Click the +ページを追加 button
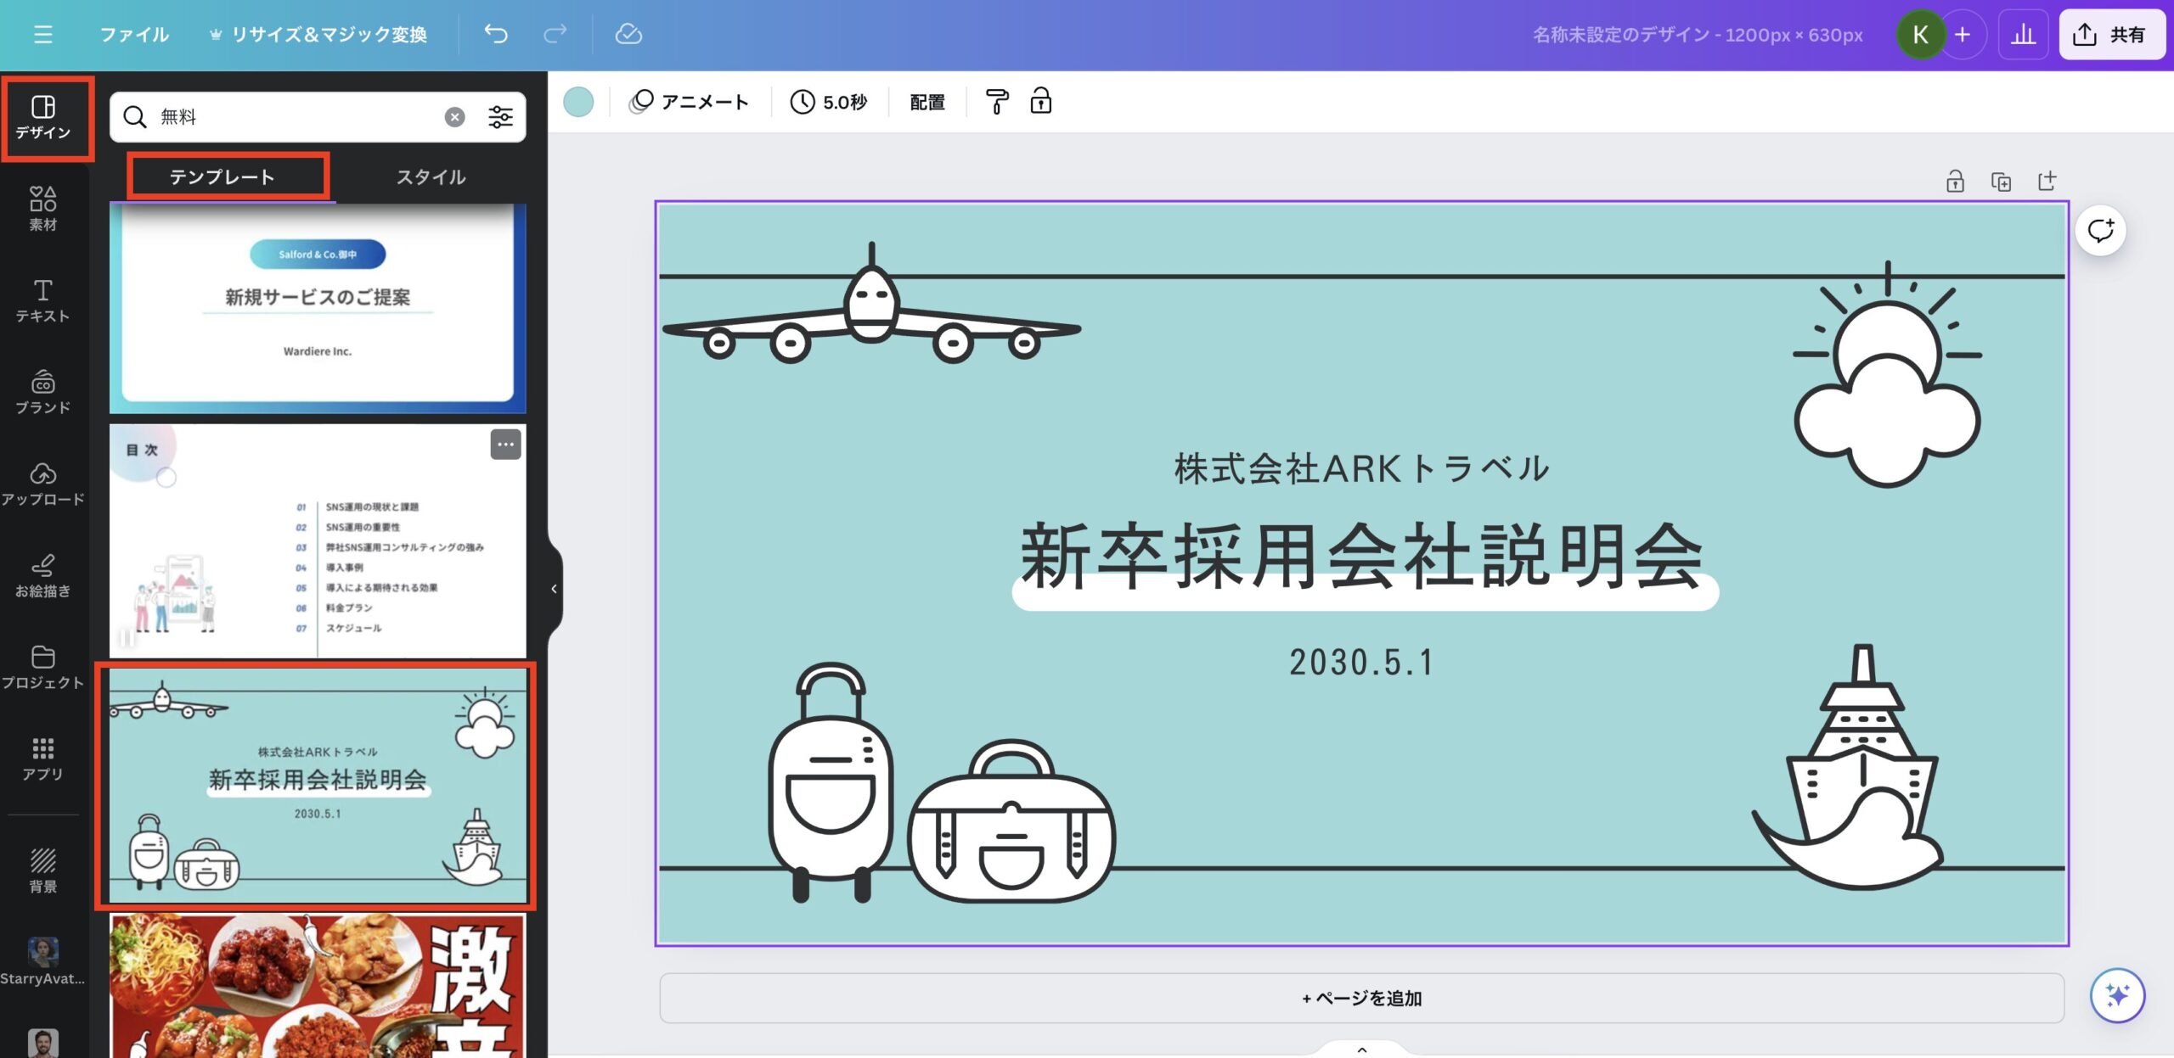Screen dimensions: 2174x1058 coord(1362,998)
